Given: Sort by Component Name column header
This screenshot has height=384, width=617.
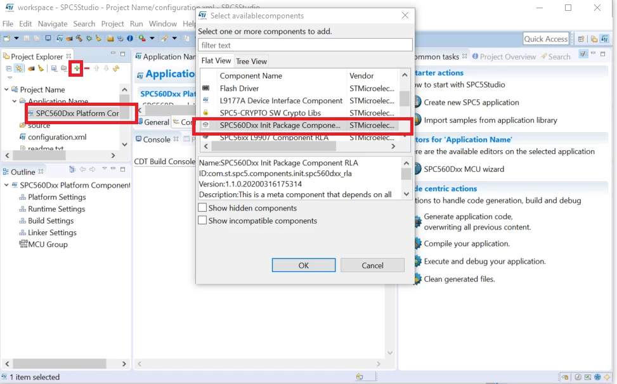Looking at the screenshot, I should 282,75.
